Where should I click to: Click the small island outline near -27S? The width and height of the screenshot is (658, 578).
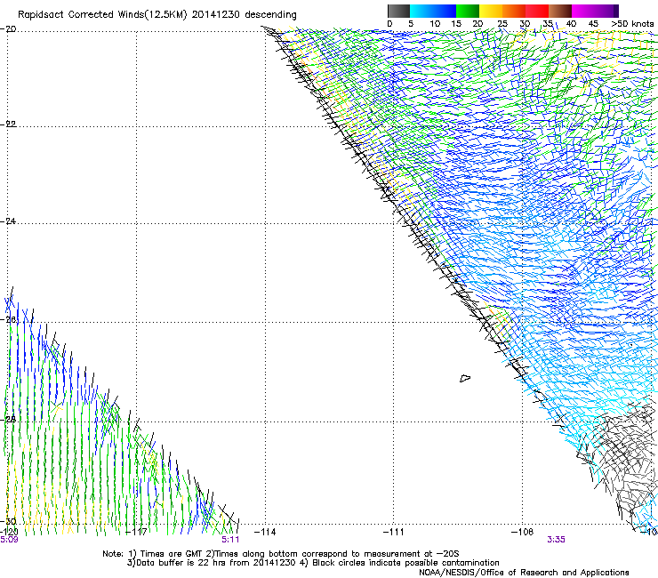pos(465,378)
